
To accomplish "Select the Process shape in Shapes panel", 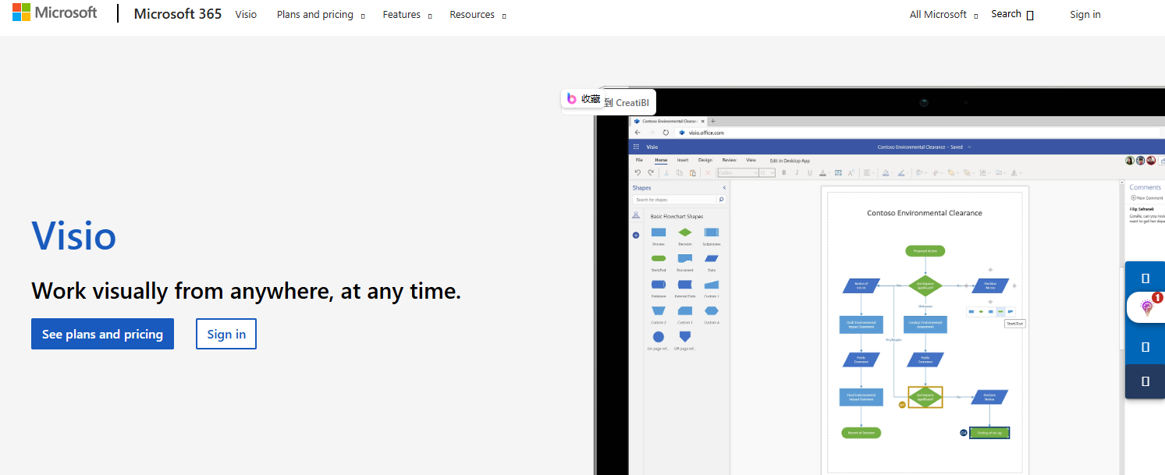I will point(659,232).
